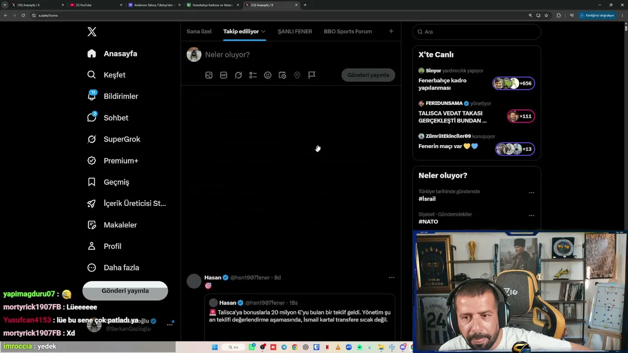This screenshot has height=353, width=628.
Task: Switch to the Anderson Talisca browser tab
Action: [154, 5]
